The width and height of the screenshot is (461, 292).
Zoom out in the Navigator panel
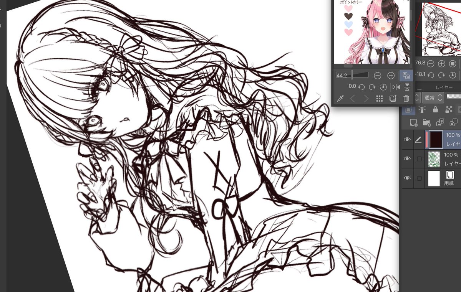click(431, 63)
